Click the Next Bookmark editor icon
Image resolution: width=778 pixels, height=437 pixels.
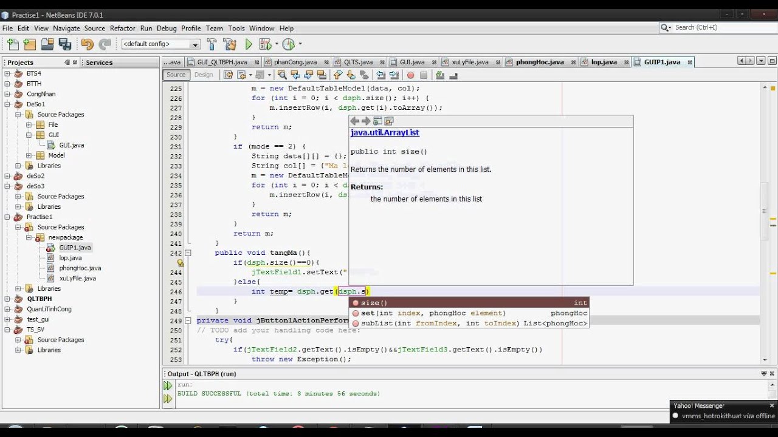pos(351,75)
